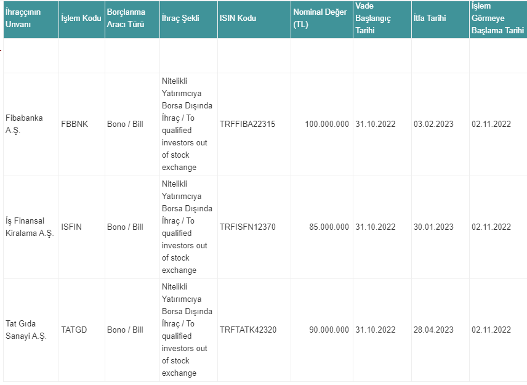This screenshot has width=527, height=385.
Task: Select the İhraç Şekli column header
Action: [x=188, y=19]
